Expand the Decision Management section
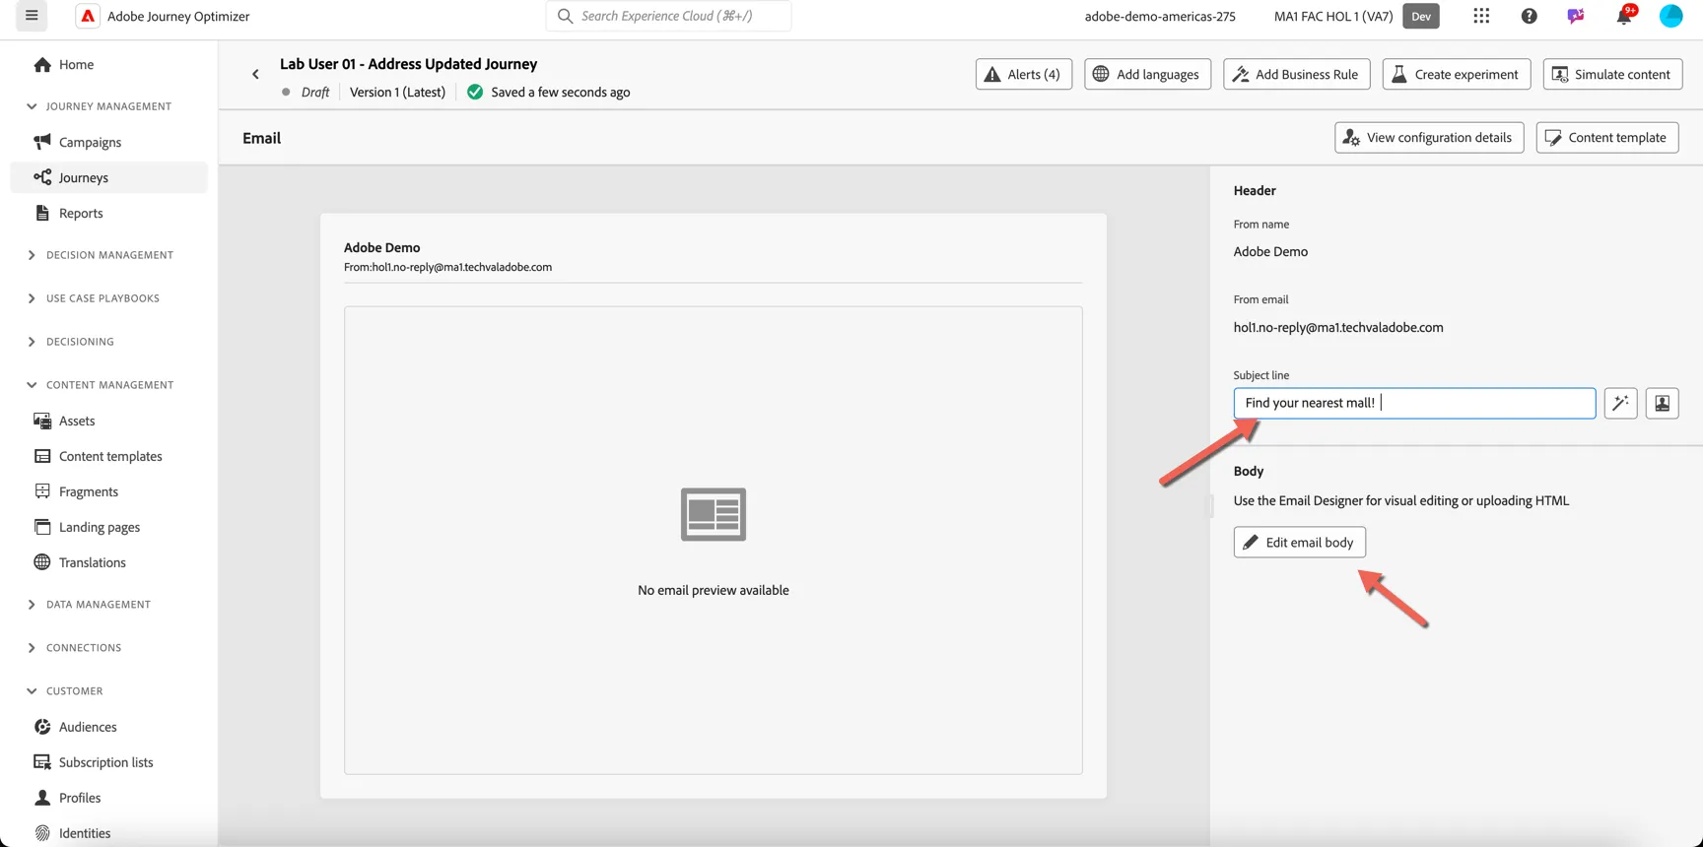The image size is (1703, 847). pos(99,255)
